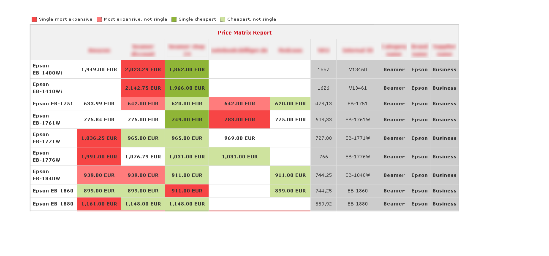Click the green 1,862.00 EUR price cell
The image size is (549, 256).
[x=187, y=69]
